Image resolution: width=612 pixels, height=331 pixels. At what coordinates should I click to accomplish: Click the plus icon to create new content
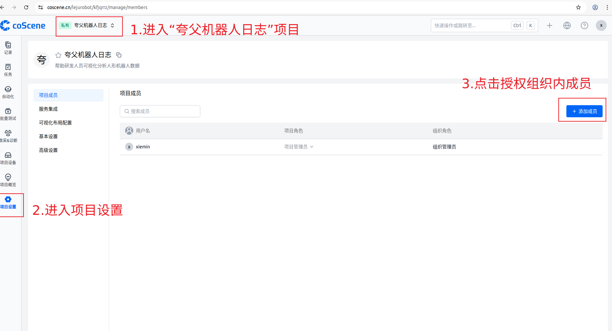550,25
